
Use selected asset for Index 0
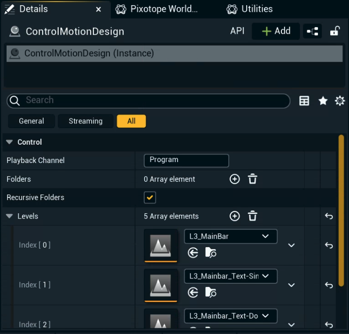193,253
